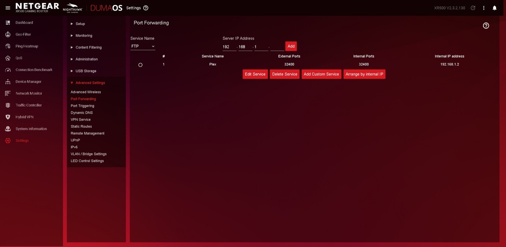Click the Network Monitor icon
Screen dimensions: 506x247
pyautogui.click(x=7, y=93)
